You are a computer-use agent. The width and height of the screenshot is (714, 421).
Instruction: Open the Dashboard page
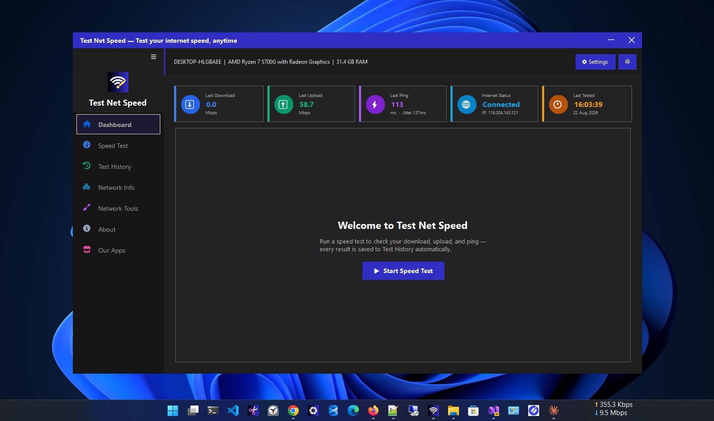tap(118, 124)
